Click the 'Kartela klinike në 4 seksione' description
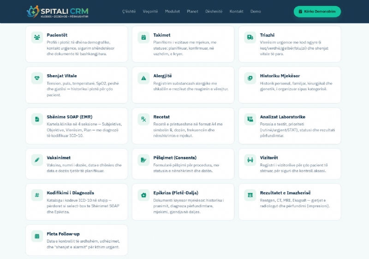Screen dimensions: 369x259 (84, 130)
